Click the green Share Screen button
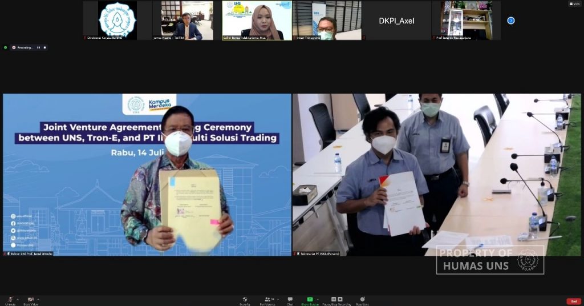 point(310,301)
